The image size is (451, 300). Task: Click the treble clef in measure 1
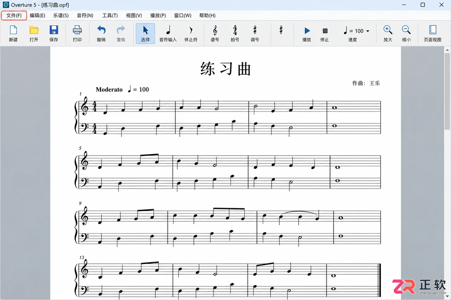85,106
